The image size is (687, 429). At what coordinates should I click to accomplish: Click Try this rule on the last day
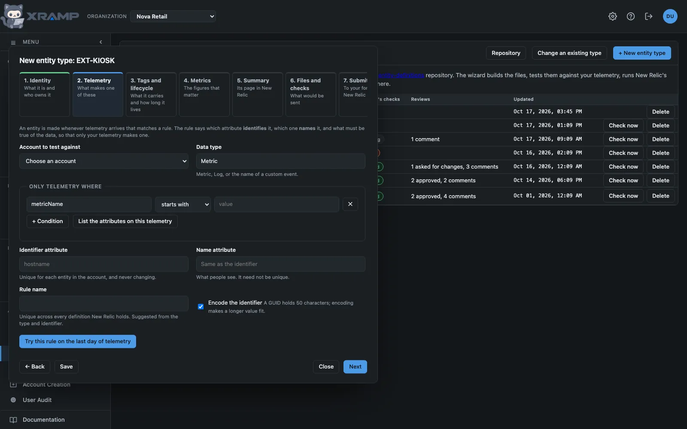tap(78, 341)
